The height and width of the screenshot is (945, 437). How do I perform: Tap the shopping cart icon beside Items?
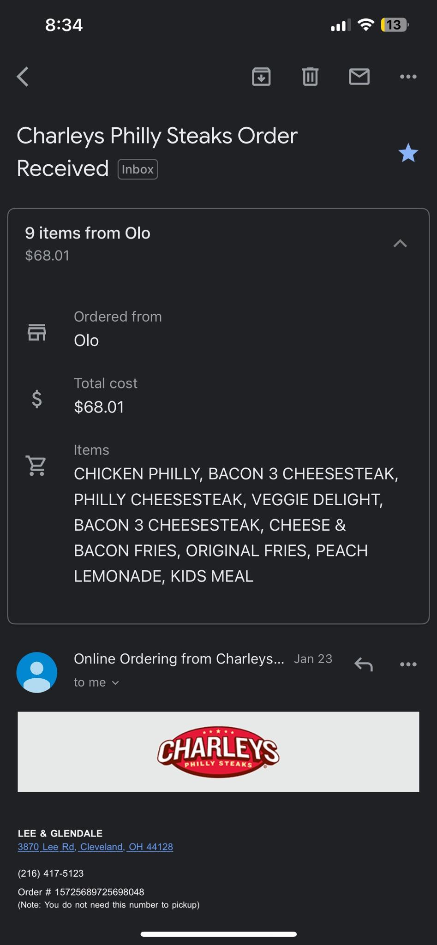coord(36,466)
